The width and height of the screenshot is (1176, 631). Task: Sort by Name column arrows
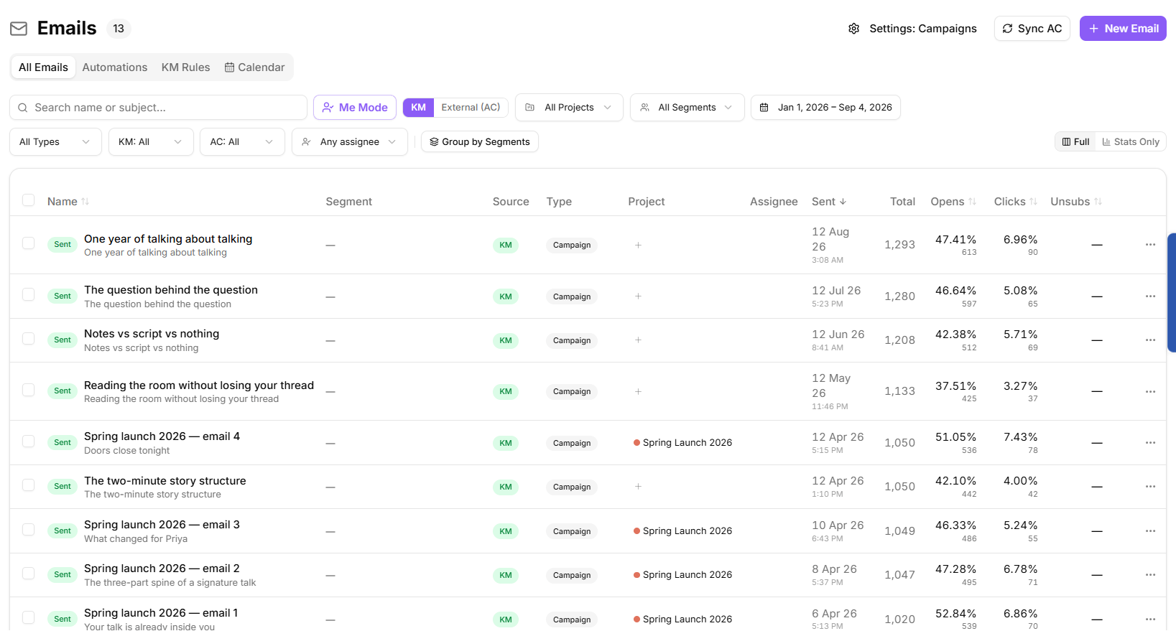(x=85, y=202)
